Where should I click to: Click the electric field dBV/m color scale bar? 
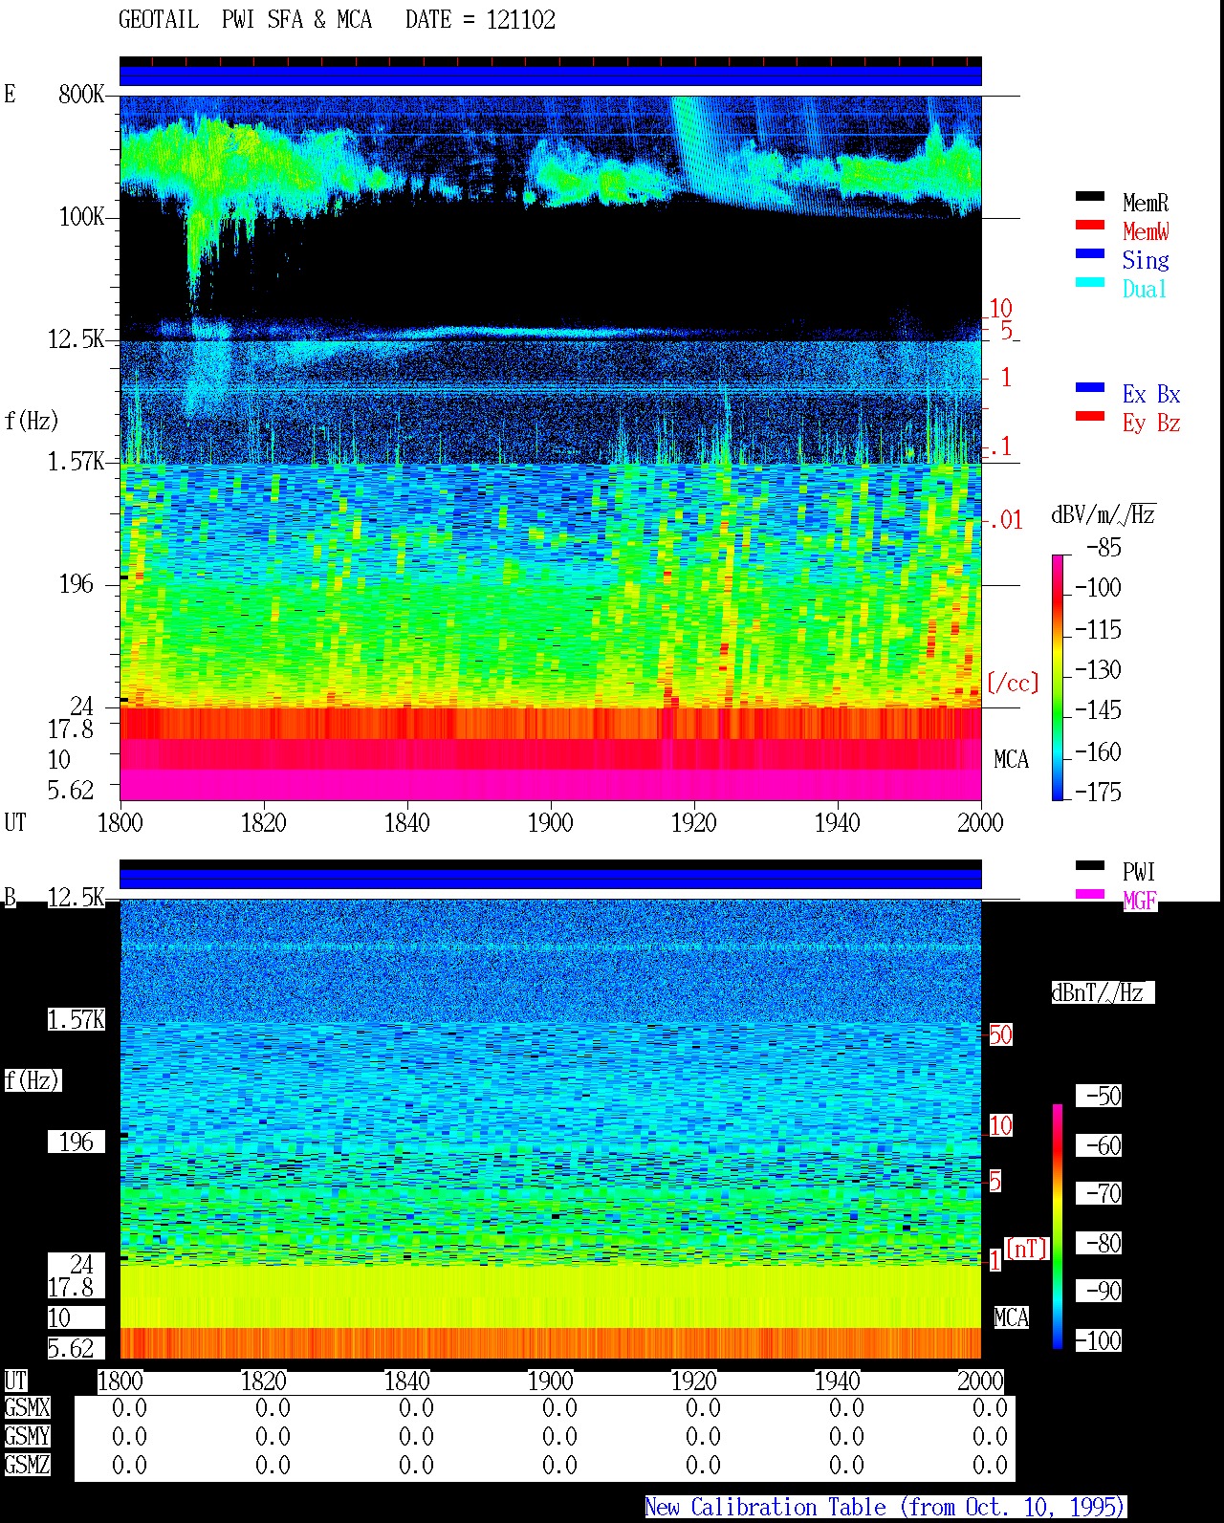coord(1058,677)
